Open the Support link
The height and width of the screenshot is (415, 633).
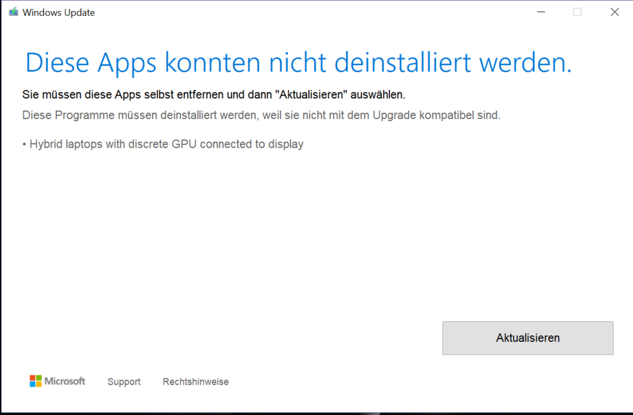[124, 381]
